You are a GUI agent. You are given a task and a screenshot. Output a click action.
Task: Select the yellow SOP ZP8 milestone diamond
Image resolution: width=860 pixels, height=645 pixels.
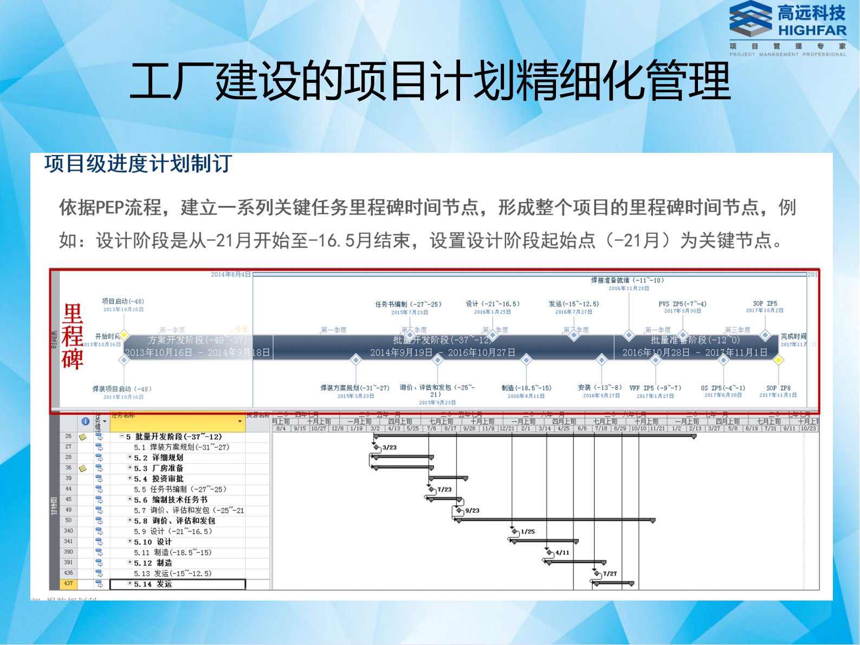(779, 359)
